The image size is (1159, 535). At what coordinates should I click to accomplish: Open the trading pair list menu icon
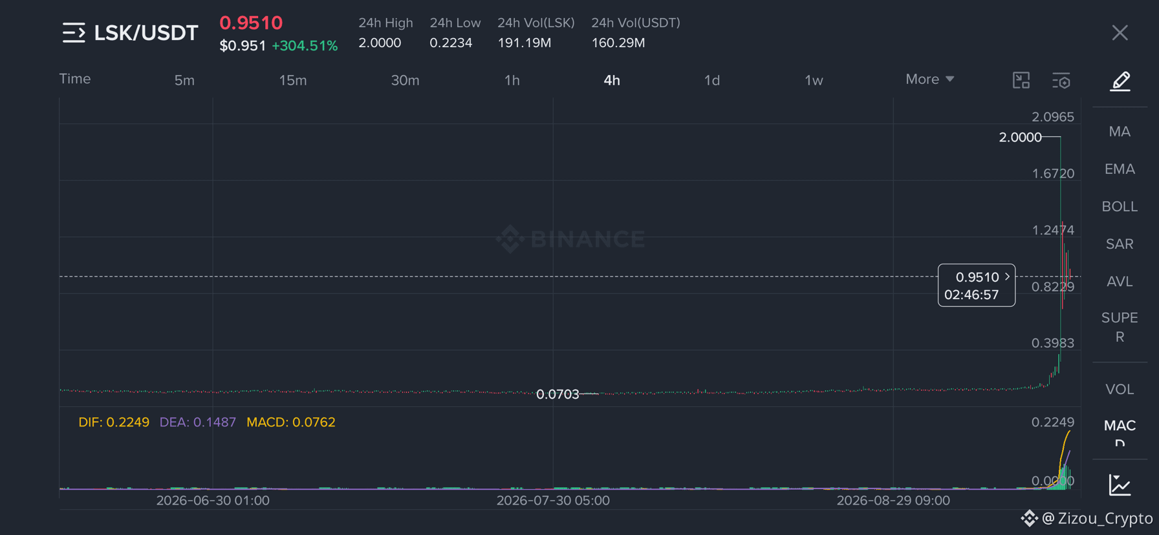pos(74,32)
